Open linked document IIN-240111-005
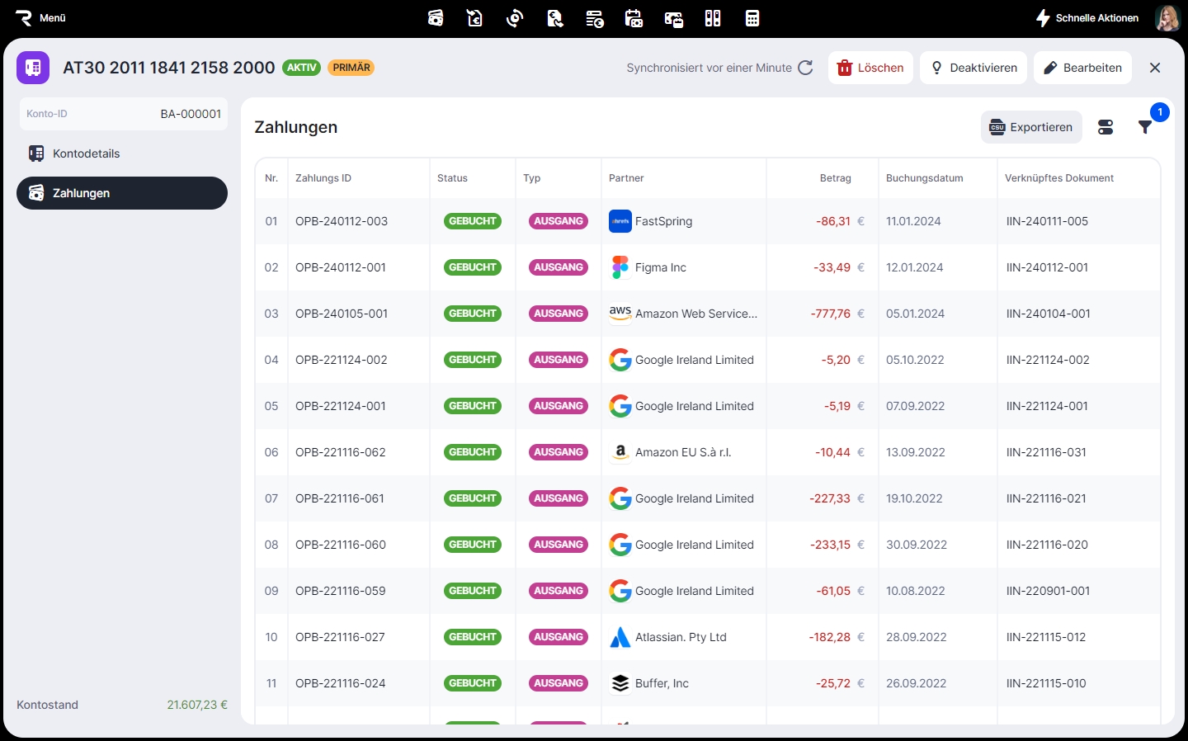This screenshot has height=741, width=1188. pos(1047,221)
